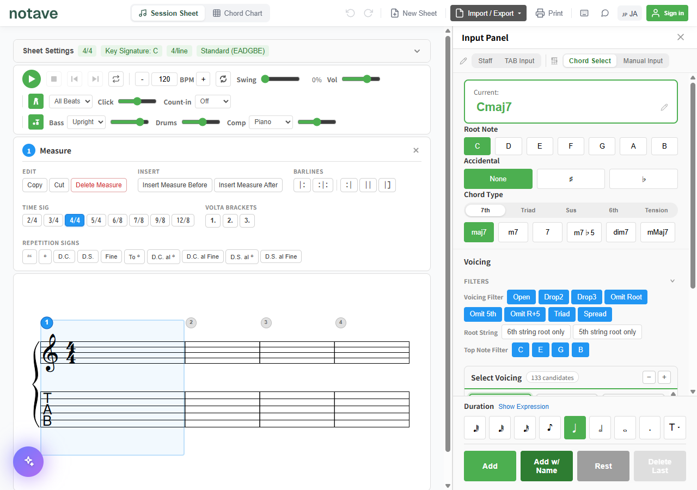This screenshot has width=697, height=490.
Task: Create a New Sheet
Action: pyautogui.click(x=414, y=13)
